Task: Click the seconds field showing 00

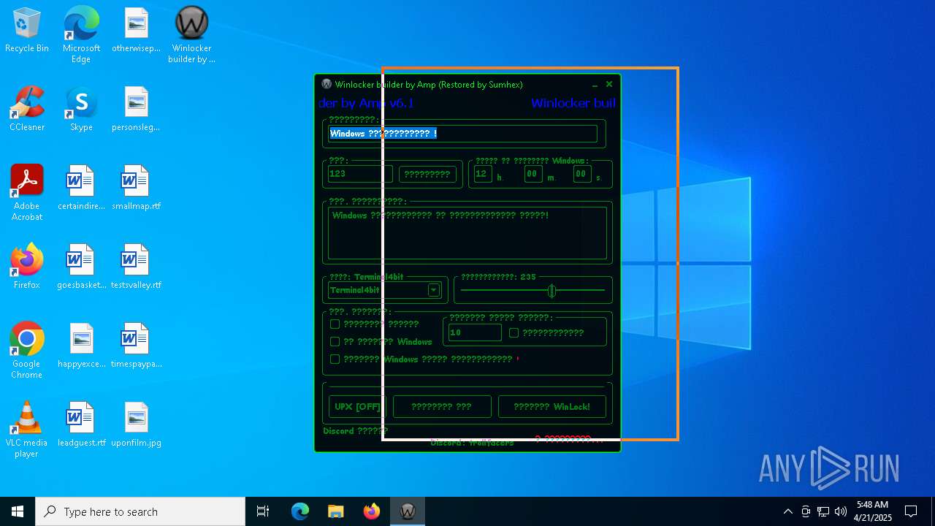Action: coord(581,174)
